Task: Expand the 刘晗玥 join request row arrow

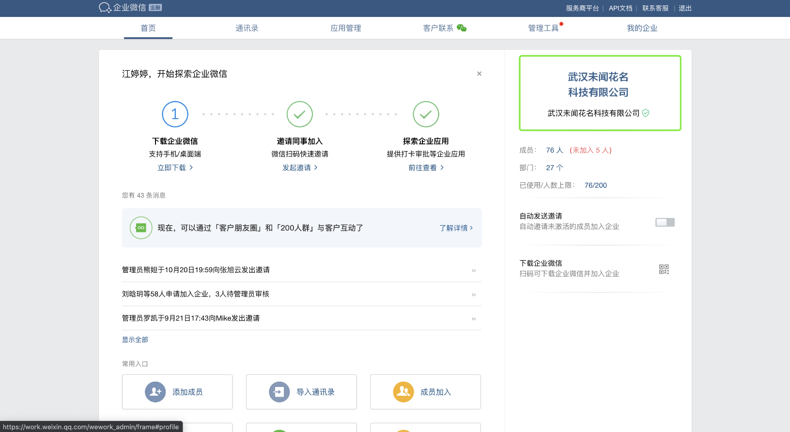Action: 474,294
